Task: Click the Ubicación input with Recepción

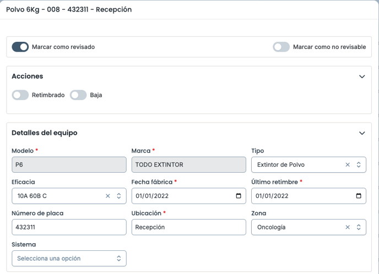Action: tap(189, 227)
